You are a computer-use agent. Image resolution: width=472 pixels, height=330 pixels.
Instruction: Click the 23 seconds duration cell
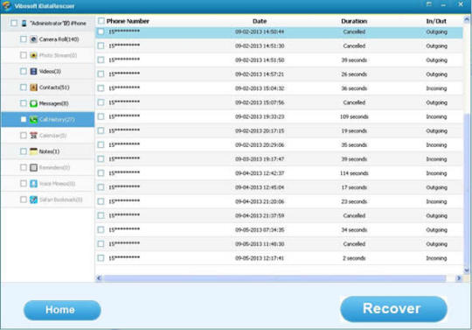click(354, 201)
